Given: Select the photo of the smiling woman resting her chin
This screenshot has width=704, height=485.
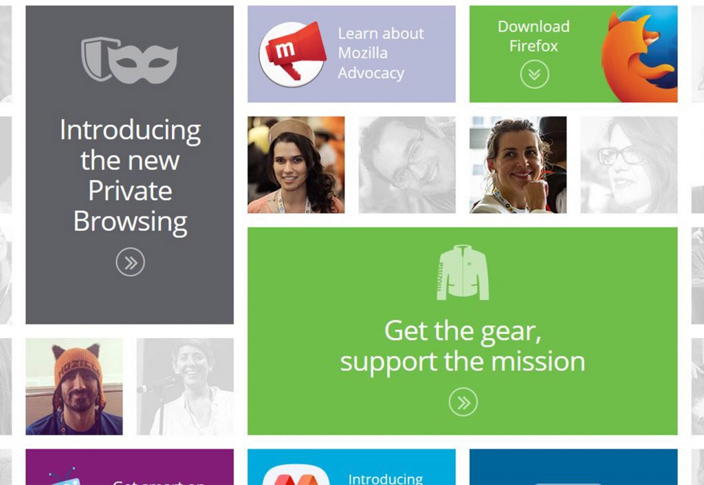Looking at the screenshot, I should pyautogui.click(x=518, y=165).
